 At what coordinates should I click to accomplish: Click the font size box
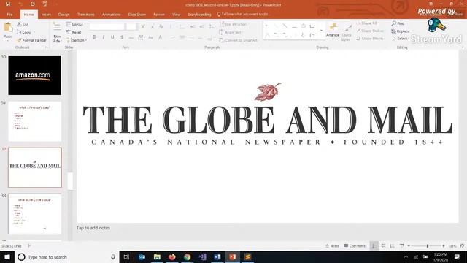tap(131, 26)
